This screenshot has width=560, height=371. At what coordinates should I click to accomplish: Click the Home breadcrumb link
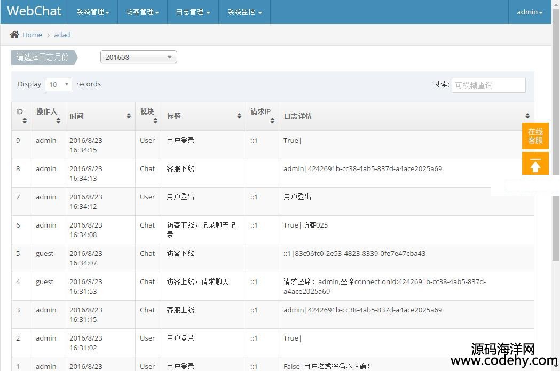[32, 35]
